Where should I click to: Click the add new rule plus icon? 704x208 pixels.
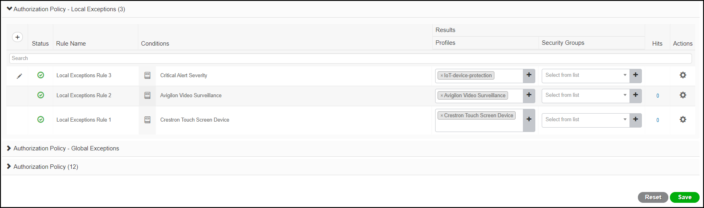17,37
